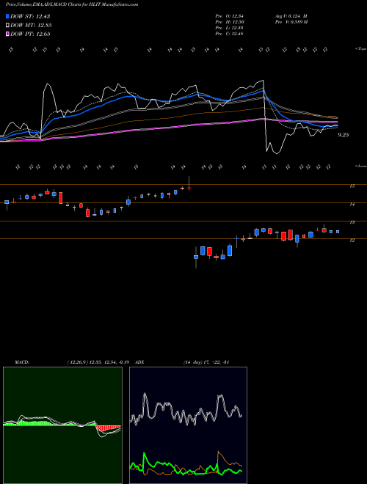Click the 9.25 label on the EMA chart
Viewport: 367px width, 484px height.
coord(344,135)
